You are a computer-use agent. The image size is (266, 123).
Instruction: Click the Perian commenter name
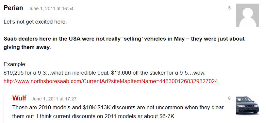pyautogui.click(x=13, y=8)
